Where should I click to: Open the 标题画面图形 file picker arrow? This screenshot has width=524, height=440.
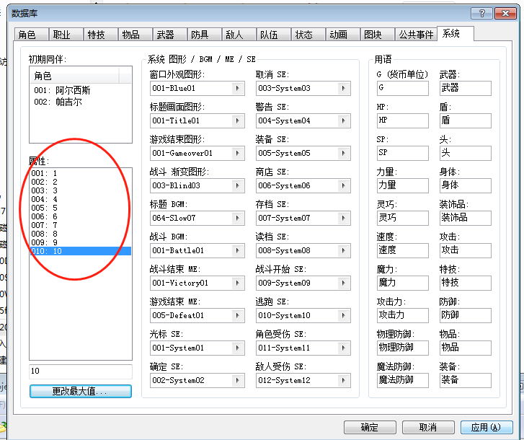coord(238,120)
